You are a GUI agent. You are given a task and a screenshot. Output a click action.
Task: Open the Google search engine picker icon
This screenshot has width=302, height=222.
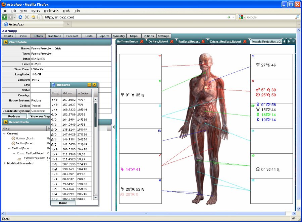pos(241,17)
